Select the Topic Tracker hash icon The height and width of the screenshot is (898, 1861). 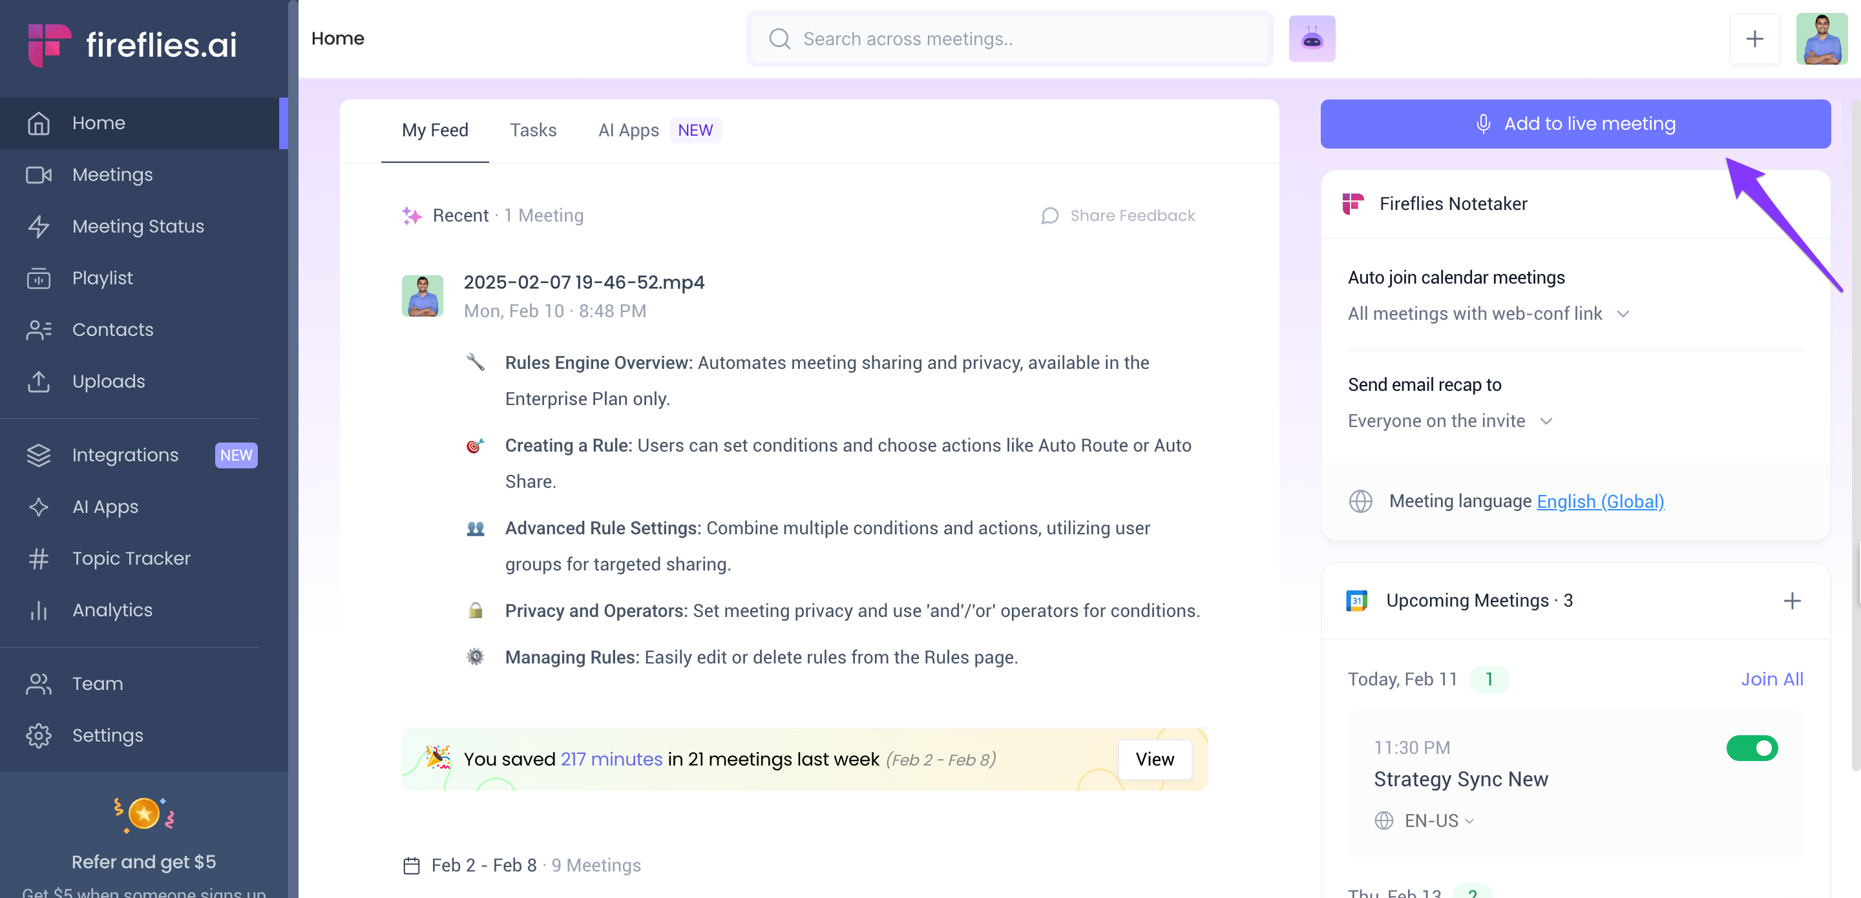click(x=38, y=558)
